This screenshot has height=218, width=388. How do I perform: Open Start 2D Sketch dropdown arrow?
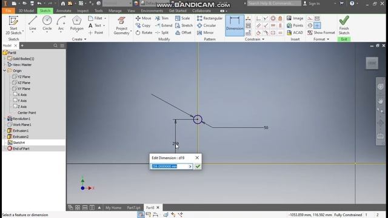23,31
